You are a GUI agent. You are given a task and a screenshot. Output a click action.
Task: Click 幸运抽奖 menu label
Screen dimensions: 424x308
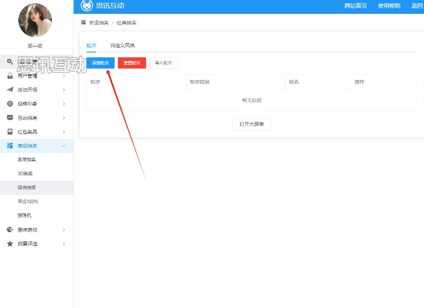coord(27,146)
